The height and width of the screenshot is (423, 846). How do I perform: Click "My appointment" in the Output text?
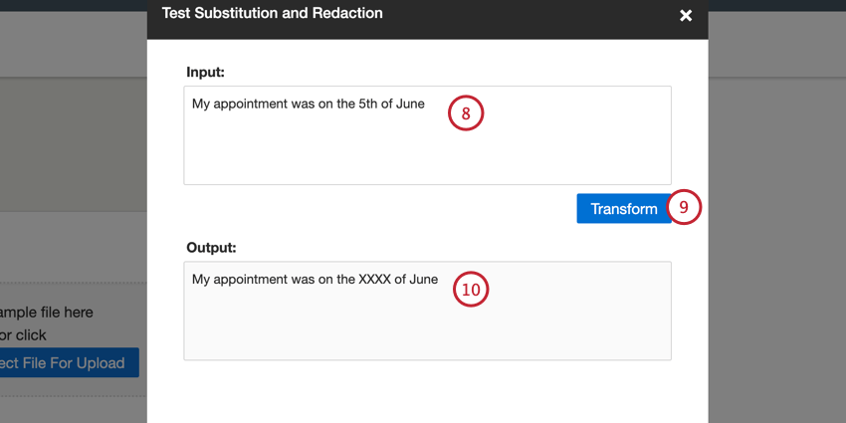tap(239, 280)
